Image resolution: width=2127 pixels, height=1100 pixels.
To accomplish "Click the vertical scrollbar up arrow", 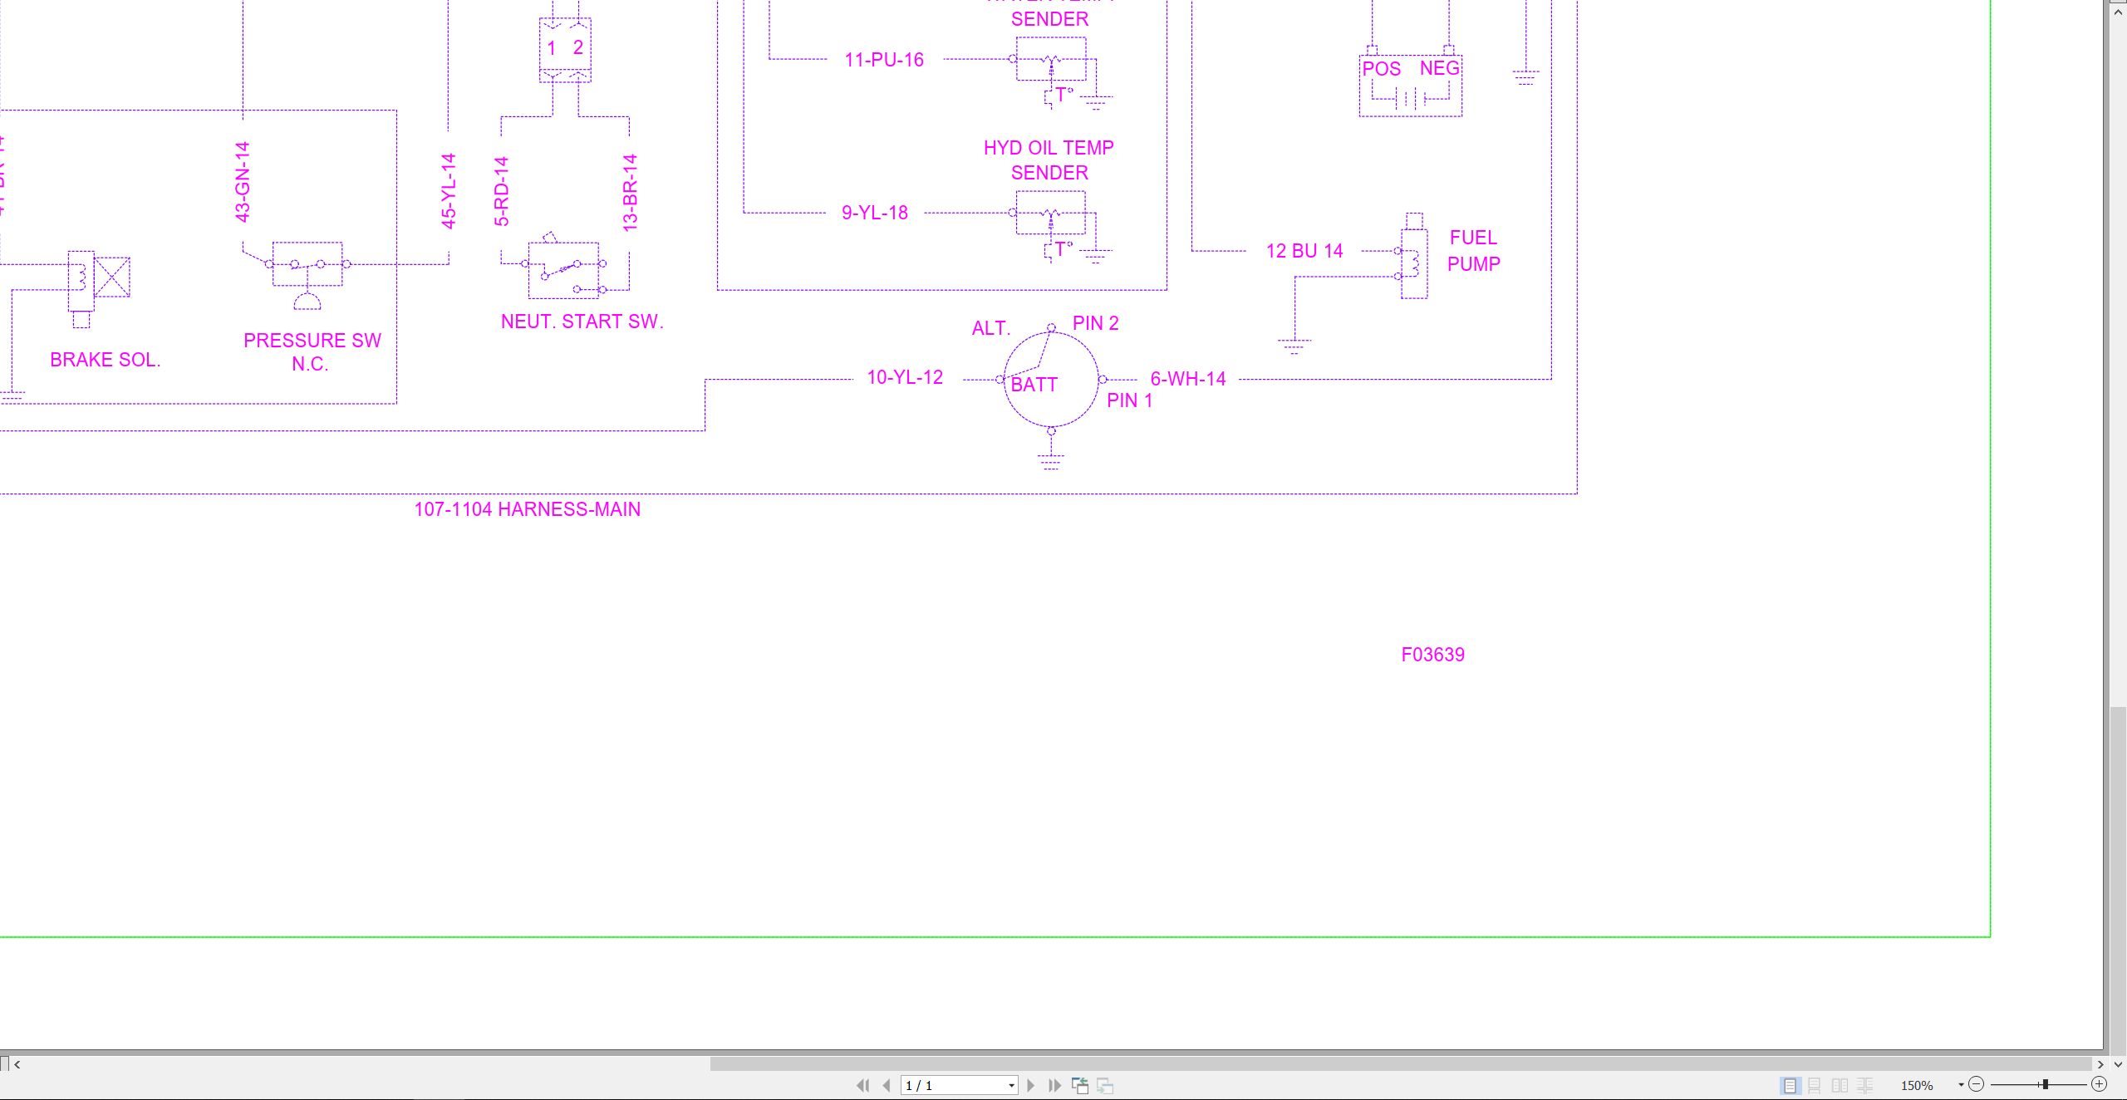I will 2118,12.
